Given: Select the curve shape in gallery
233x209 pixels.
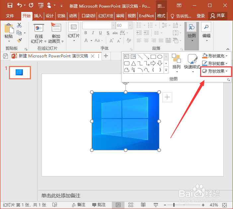Looking at the screenshot, I should 147,70.
